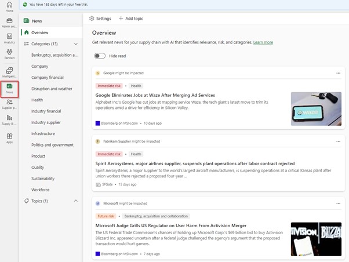Collapse the Categories (13) chevron
The image size is (349, 262).
pyautogui.click(x=76, y=44)
